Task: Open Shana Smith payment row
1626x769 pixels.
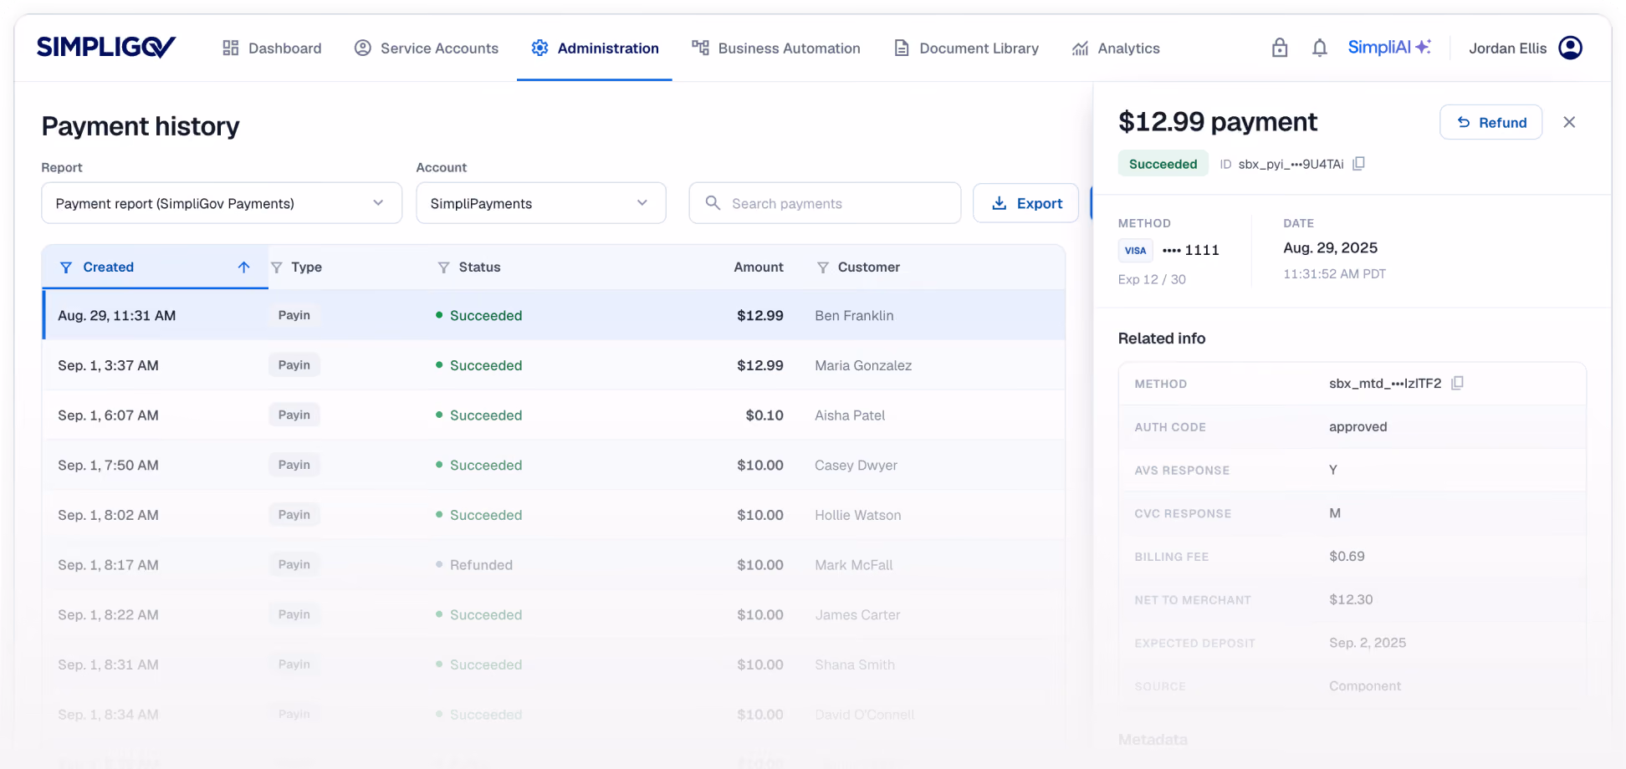Action: [554, 665]
